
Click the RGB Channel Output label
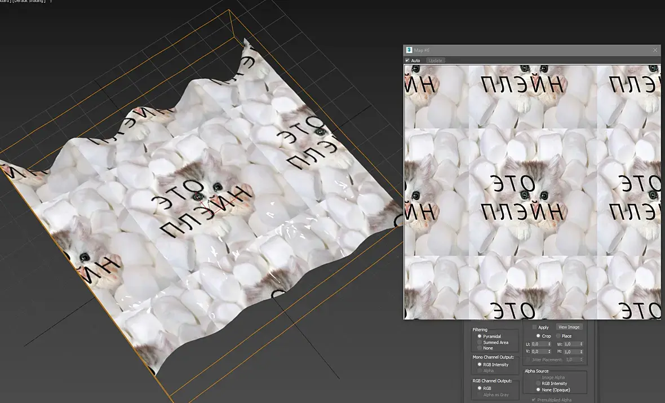point(492,381)
